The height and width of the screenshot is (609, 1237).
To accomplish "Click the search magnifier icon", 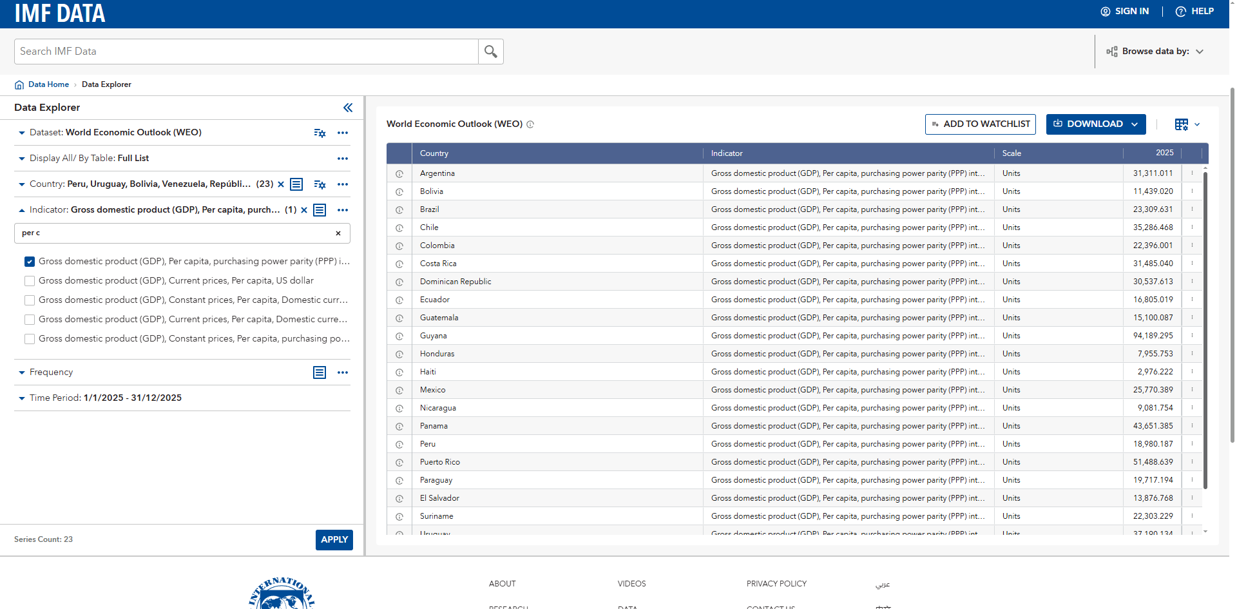I will pyautogui.click(x=490, y=52).
